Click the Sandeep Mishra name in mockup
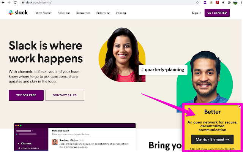The image size is (243, 152). (x=68, y=140)
